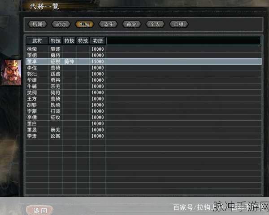Click the 征收 skill cell
The height and width of the screenshot is (215, 269).
pos(56,117)
